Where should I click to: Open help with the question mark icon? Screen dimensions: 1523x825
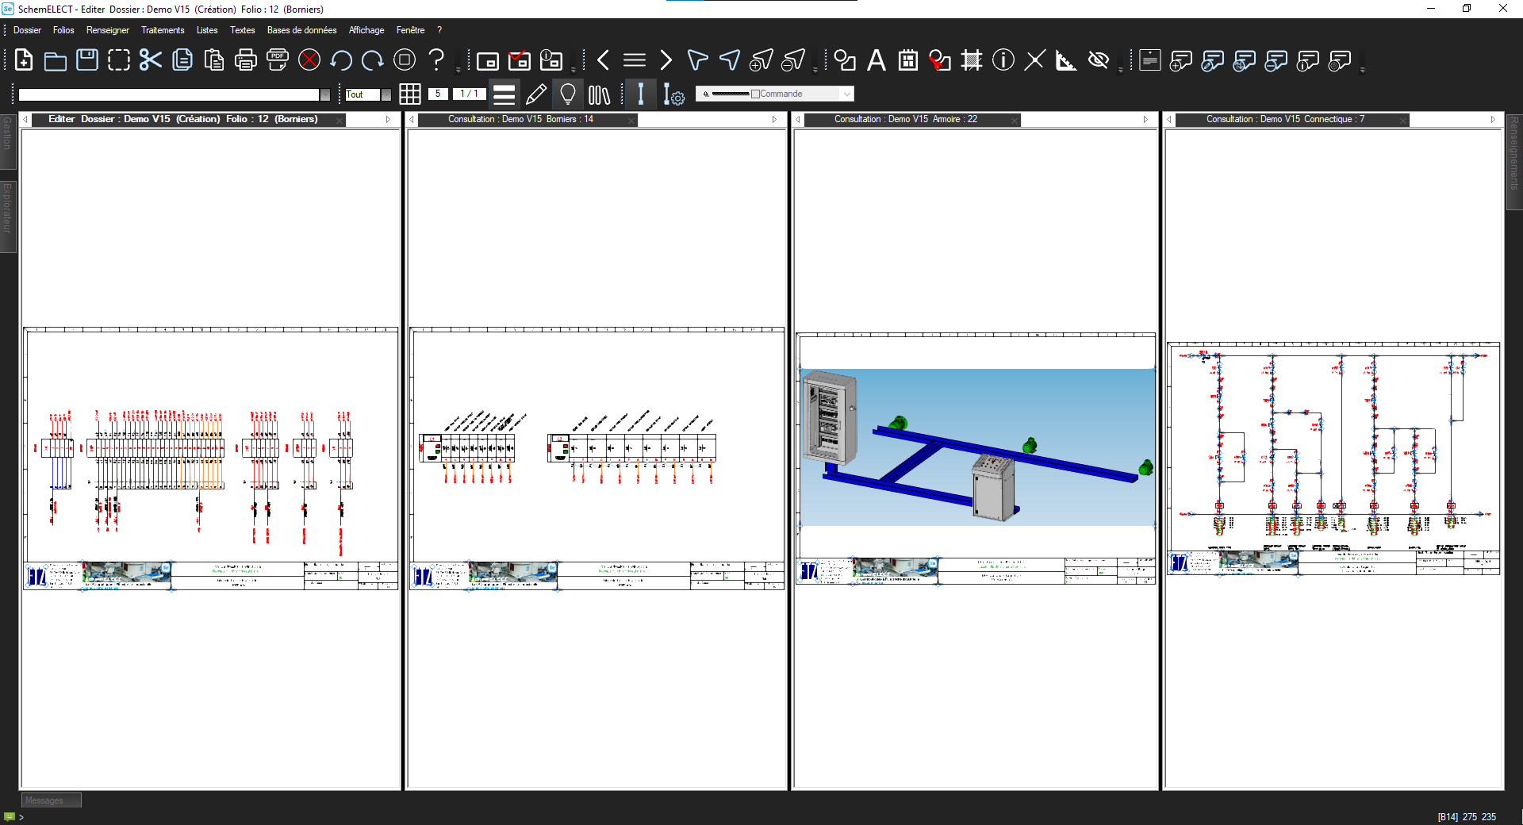pyautogui.click(x=436, y=60)
